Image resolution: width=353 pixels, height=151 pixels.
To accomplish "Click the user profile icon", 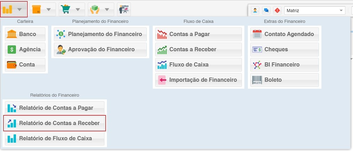I will click(255, 10).
